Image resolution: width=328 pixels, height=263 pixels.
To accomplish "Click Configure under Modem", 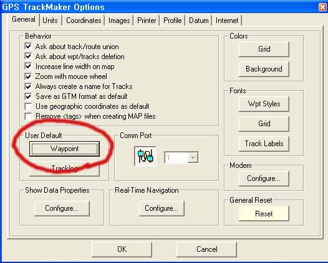I will [x=264, y=178].
